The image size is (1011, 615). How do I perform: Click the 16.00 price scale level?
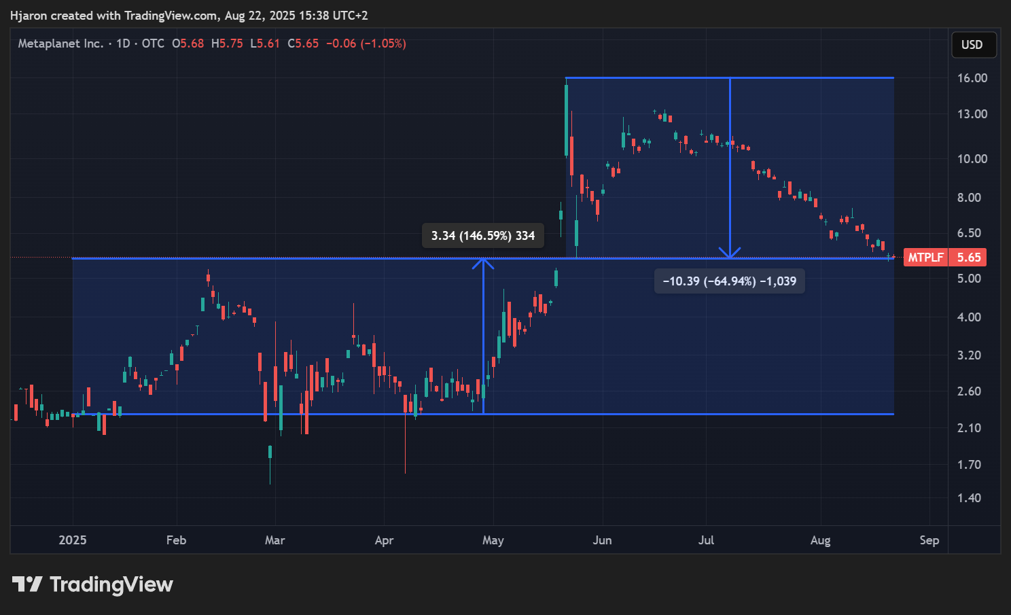(x=972, y=78)
